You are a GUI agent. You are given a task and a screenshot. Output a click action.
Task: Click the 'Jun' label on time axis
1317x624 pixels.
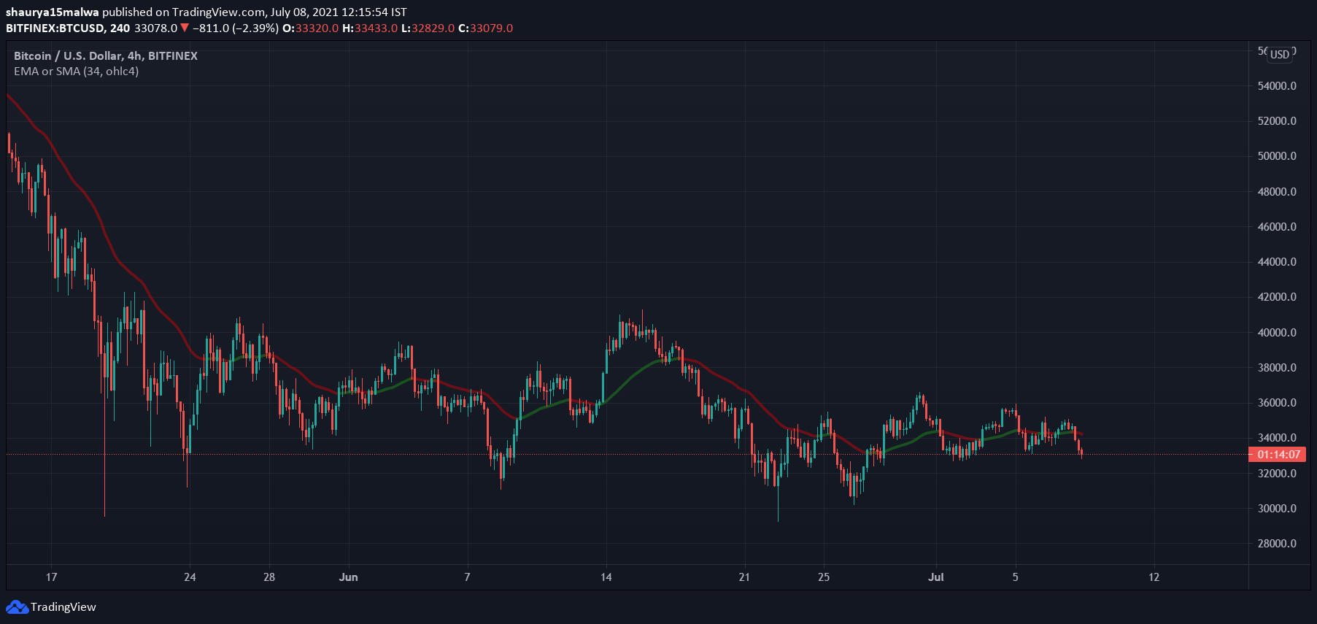(x=349, y=577)
